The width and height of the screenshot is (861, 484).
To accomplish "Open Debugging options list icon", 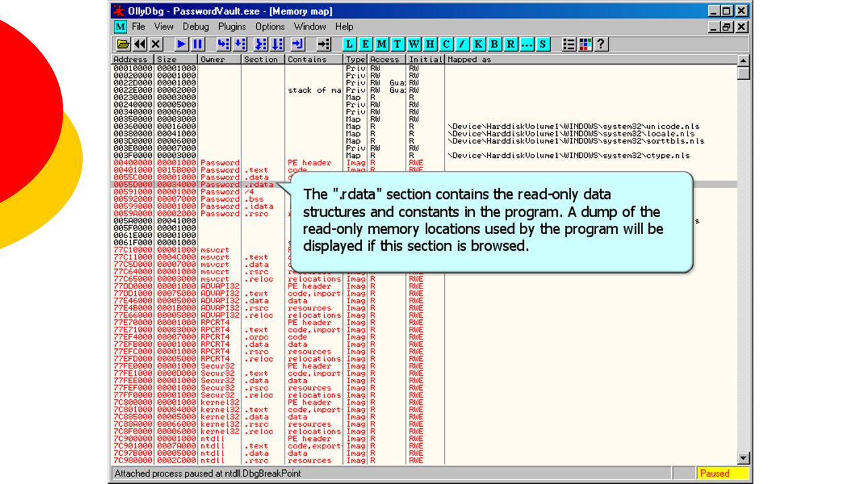I will 569,44.
